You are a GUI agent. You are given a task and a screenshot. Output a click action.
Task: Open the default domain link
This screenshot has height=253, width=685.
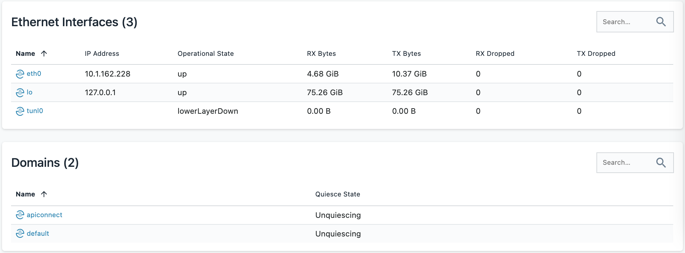38,233
